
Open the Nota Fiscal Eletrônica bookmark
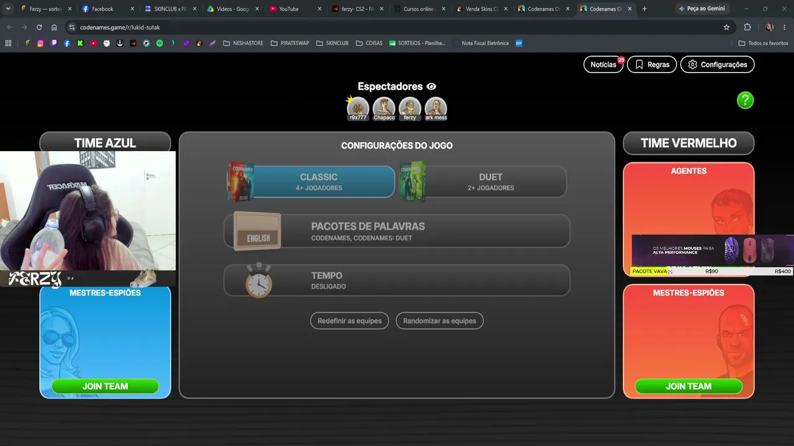coord(481,43)
